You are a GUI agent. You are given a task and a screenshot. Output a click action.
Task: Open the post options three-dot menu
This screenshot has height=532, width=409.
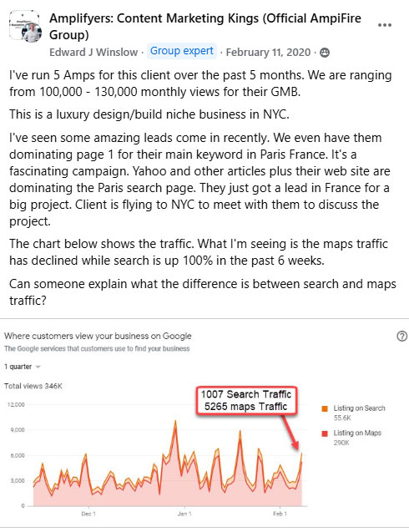385,25
